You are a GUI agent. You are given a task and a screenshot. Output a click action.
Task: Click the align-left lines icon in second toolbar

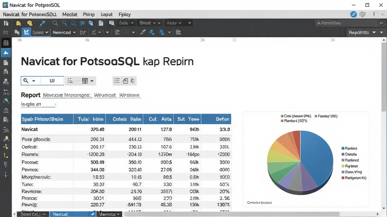117,32
